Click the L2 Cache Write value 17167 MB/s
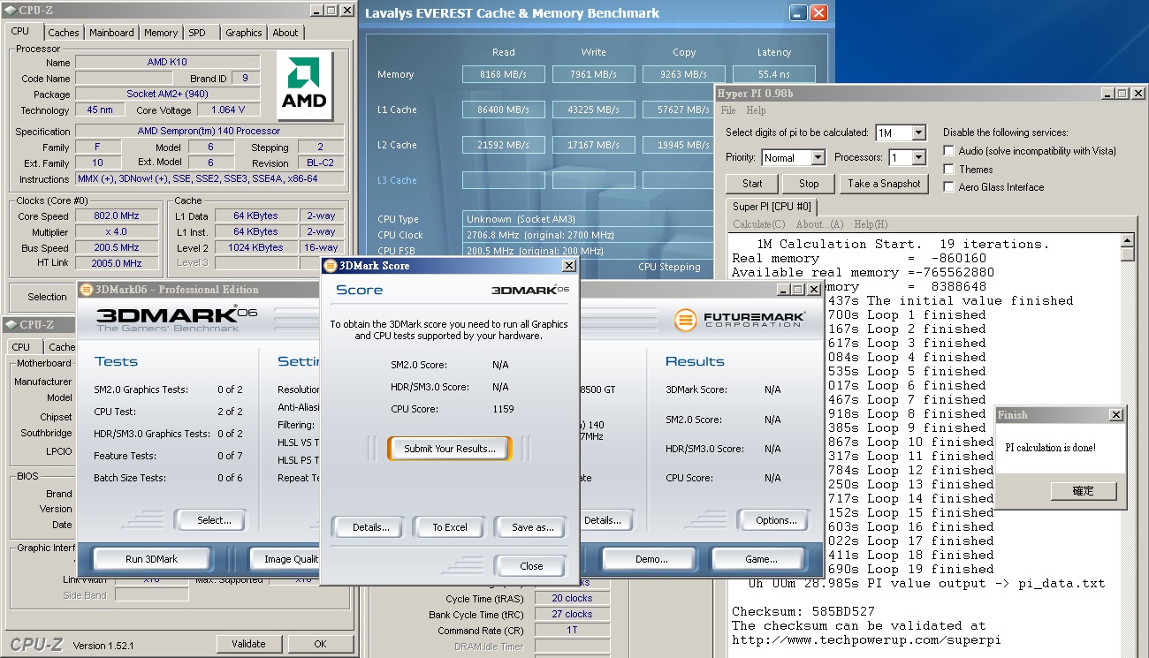Image resolution: width=1149 pixels, height=658 pixels. coord(593,146)
